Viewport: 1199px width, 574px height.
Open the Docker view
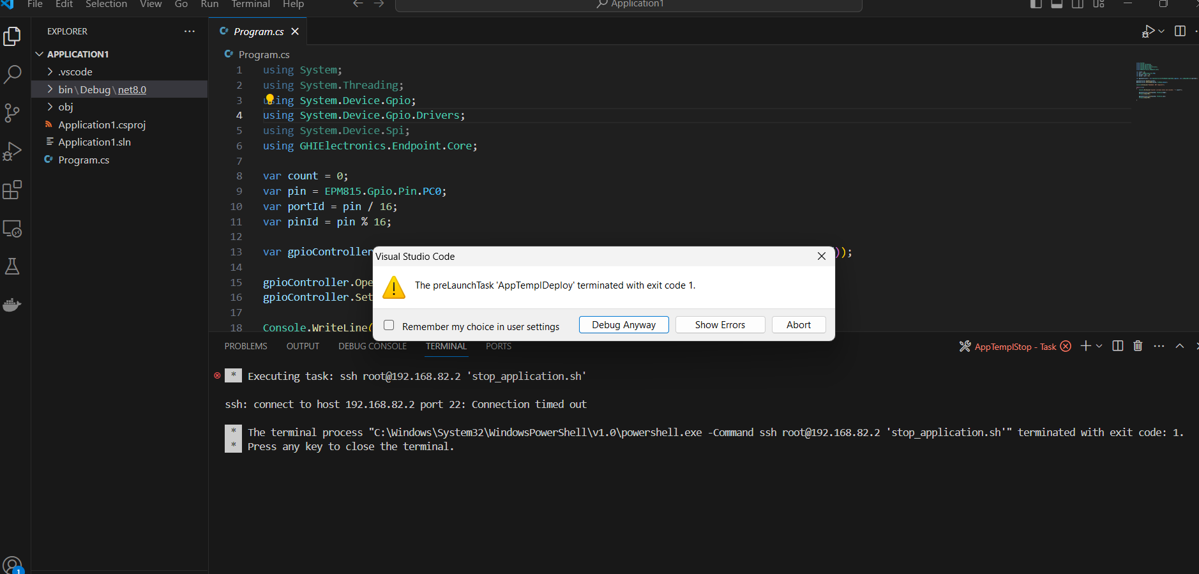pos(12,305)
